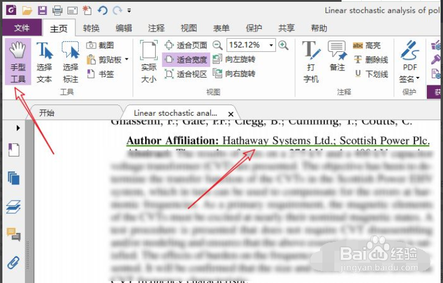Save the document with the floppy icon
Screen dimensions: 443x283
(x=42, y=11)
